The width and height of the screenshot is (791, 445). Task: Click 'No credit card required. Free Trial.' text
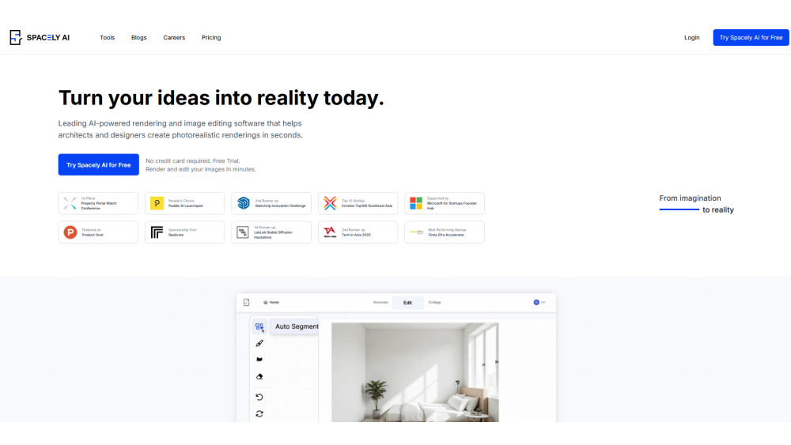[x=193, y=160]
